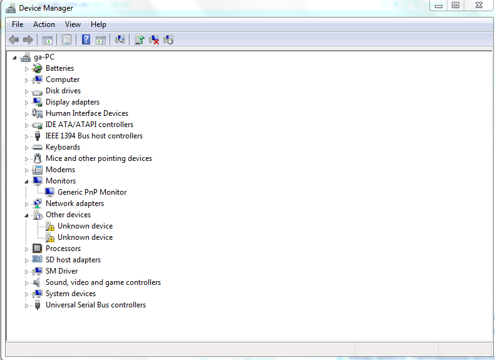Open the Help menu

coord(98,24)
